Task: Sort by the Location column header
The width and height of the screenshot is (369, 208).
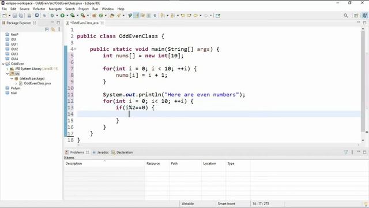Action: 214,163
